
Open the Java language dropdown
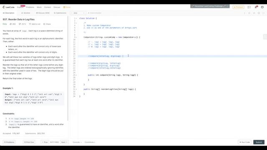coord(78,13)
